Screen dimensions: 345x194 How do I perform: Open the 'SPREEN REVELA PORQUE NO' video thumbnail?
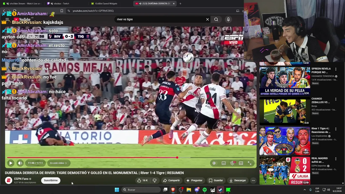click(285, 81)
